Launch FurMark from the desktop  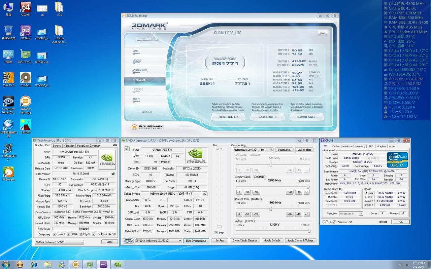(26, 78)
